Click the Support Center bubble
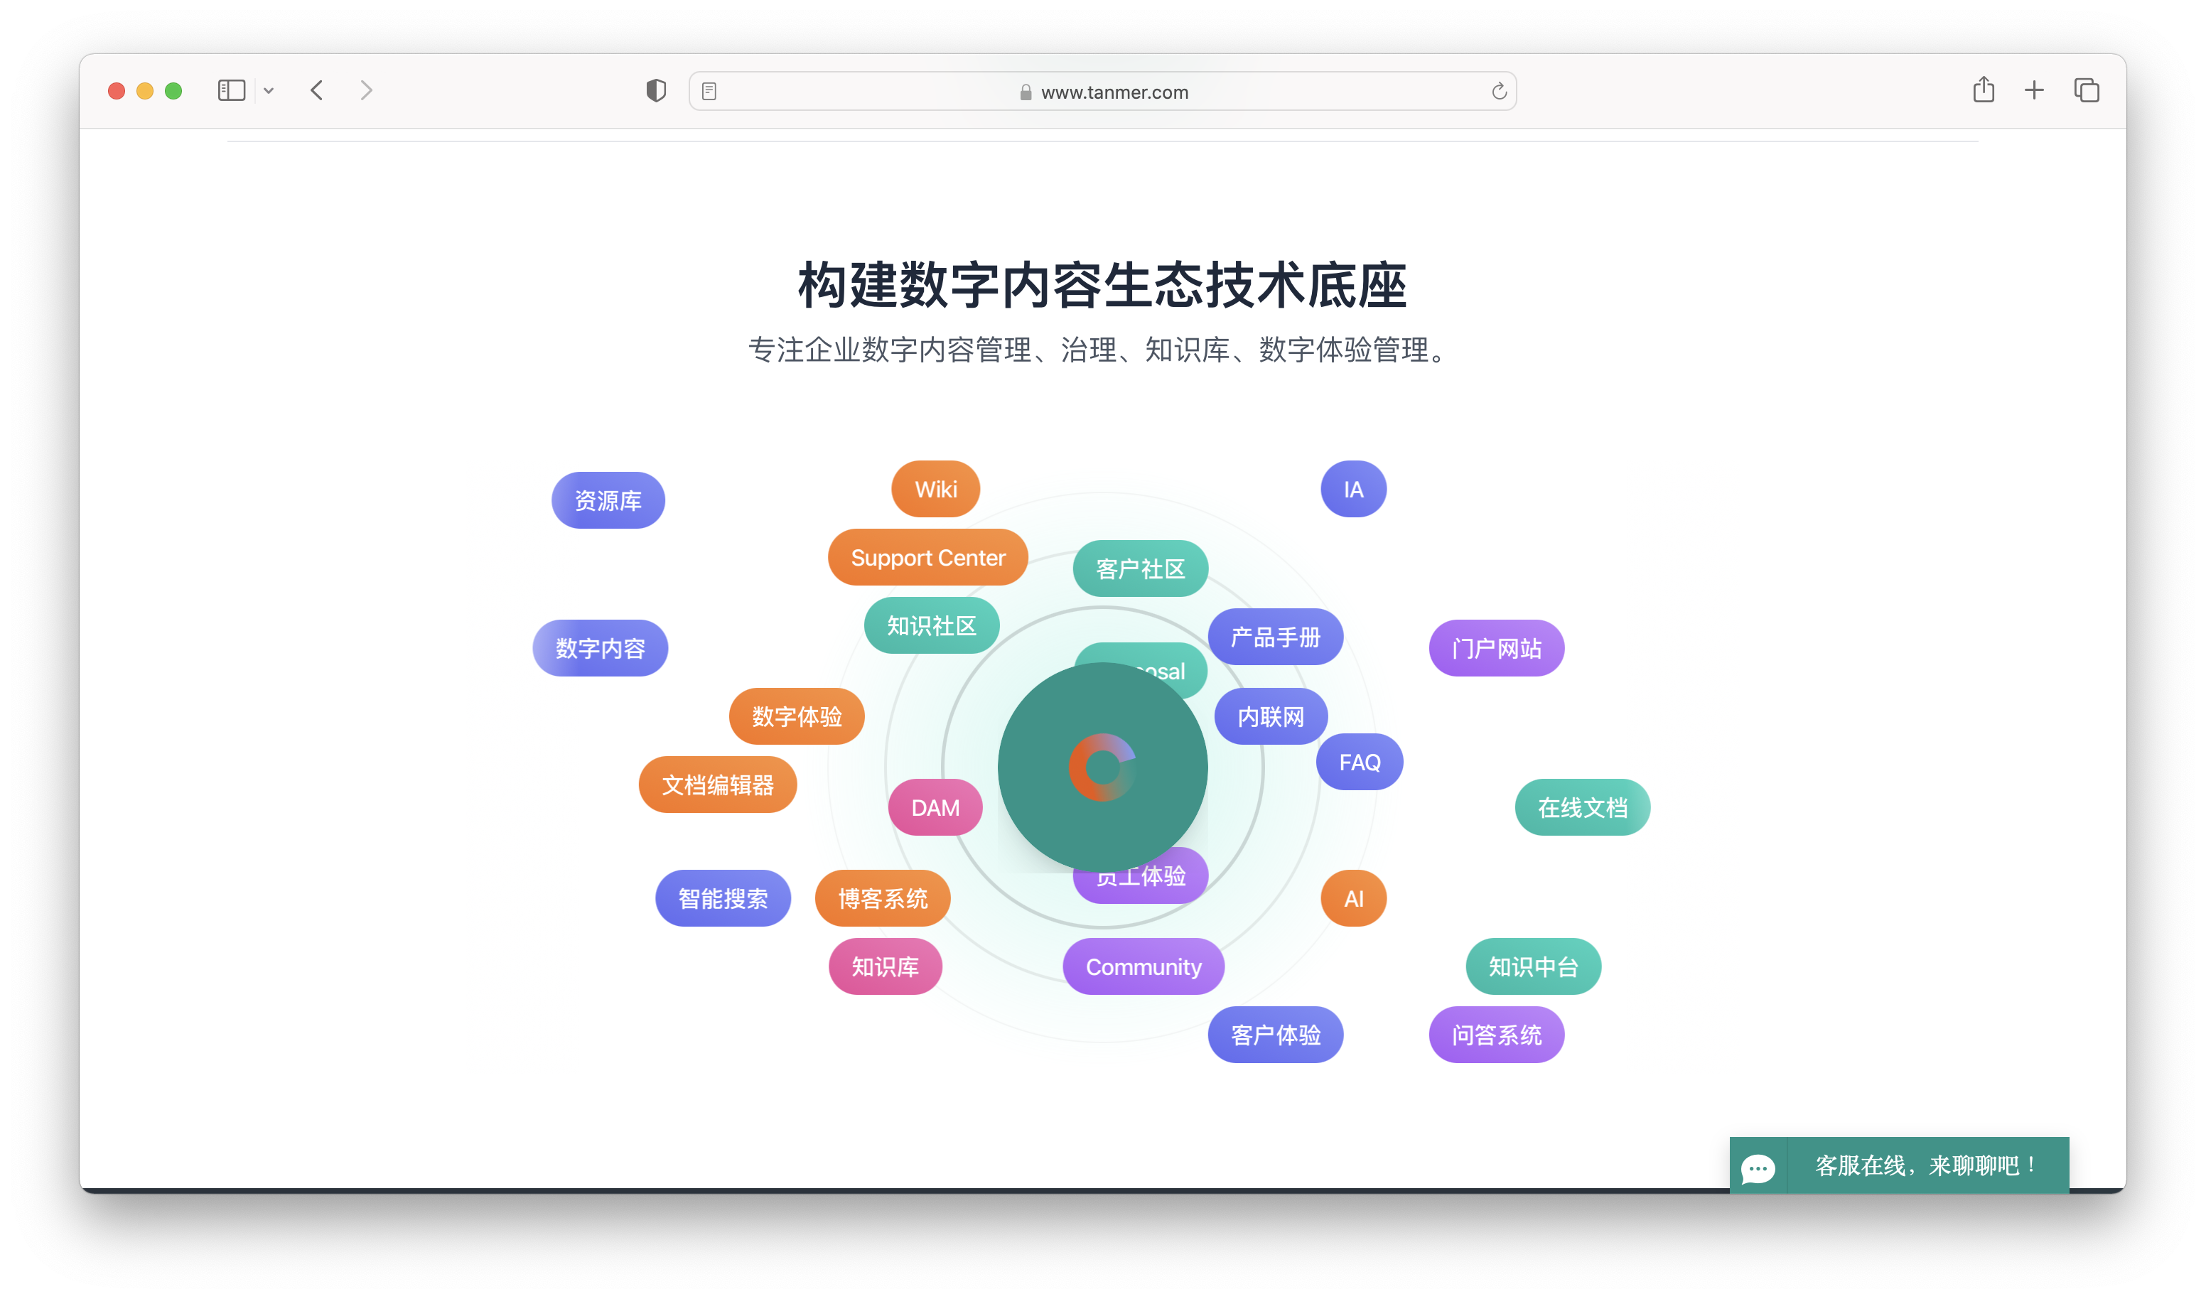2206x1299 pixels. tap(928, 558)
